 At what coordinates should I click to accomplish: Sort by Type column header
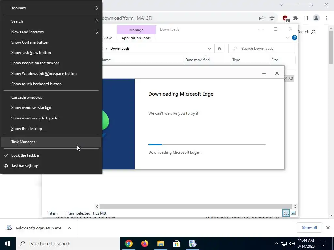pos(250,60)
